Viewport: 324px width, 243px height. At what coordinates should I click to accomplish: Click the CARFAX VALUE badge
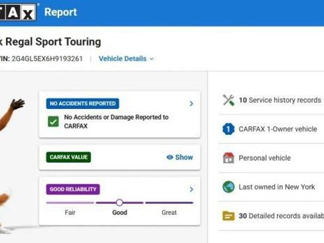(68, 157)
